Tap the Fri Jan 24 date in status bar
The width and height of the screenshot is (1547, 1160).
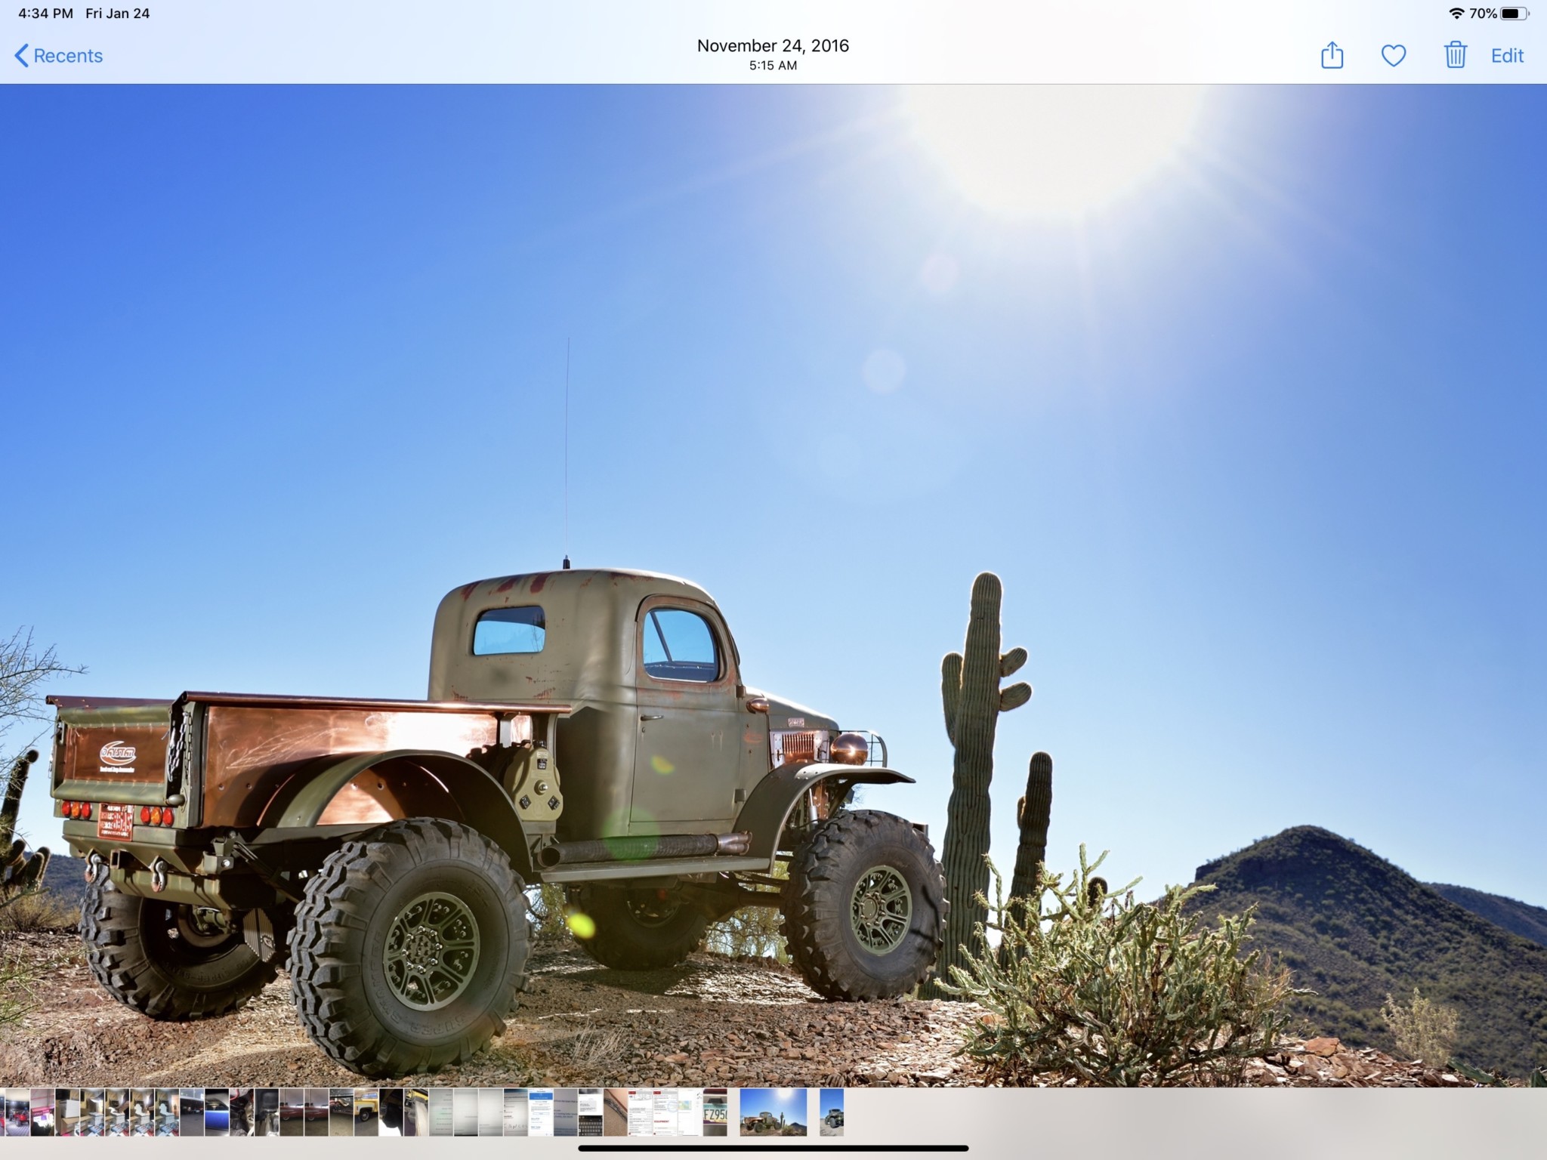coord(117,14)
